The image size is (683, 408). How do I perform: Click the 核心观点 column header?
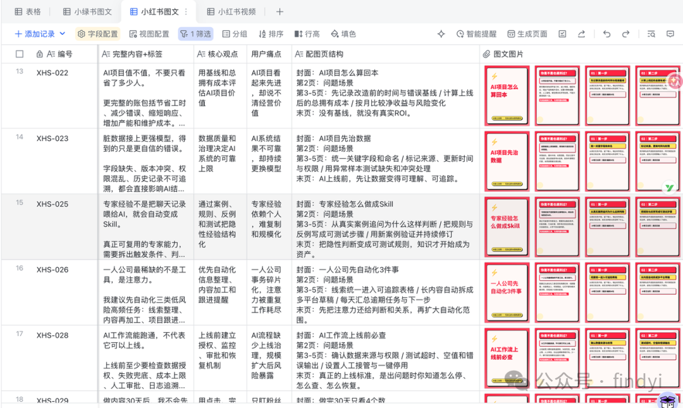[x=221, y=54]
